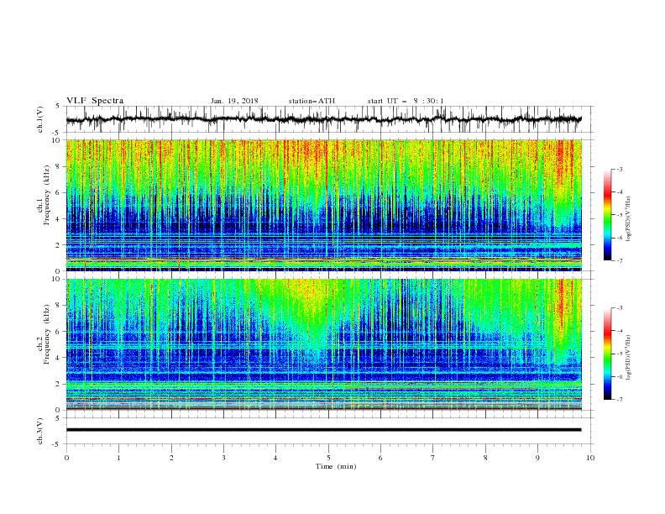Click the ch.1 voltage waveform trace

(x=324, y=119)
